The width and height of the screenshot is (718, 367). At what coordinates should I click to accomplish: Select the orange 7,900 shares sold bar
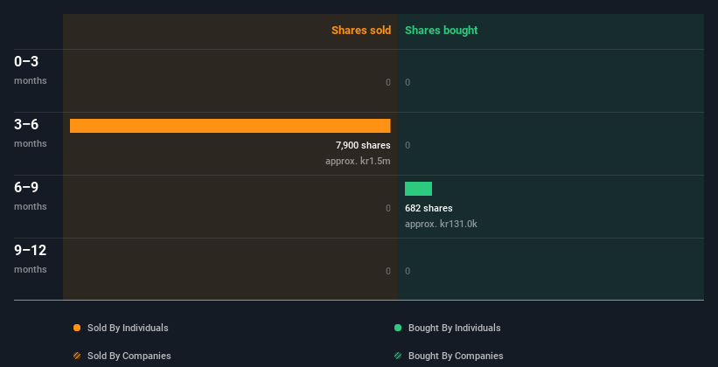(x=230, y=126)
